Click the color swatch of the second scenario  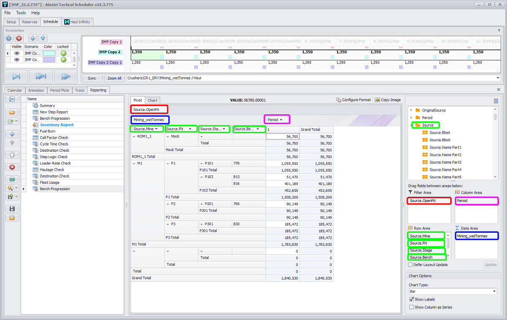point(49,60)
